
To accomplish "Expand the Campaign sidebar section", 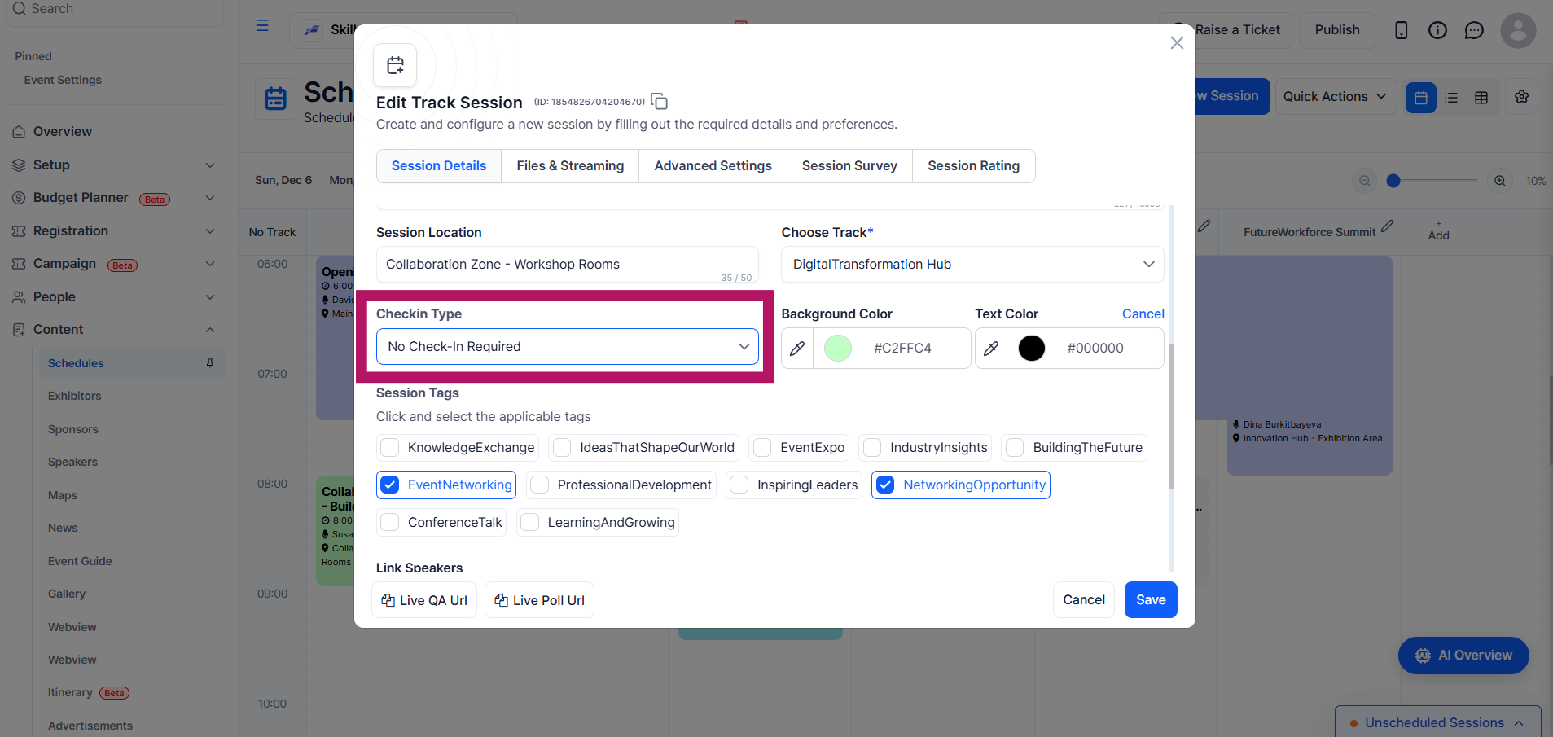I will coord(210,264).
